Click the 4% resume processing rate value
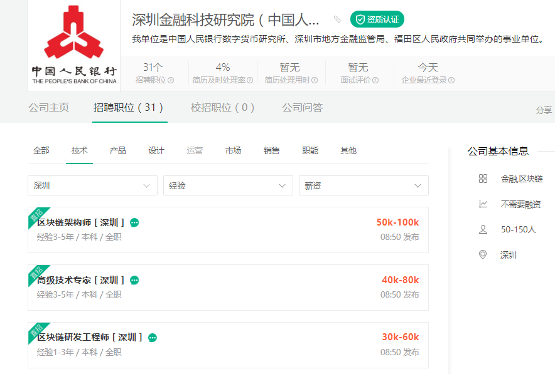This screenshot has height=374, width=555. click(223, 67)
